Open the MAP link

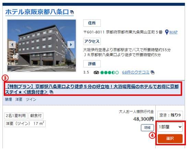coord(174,32)
